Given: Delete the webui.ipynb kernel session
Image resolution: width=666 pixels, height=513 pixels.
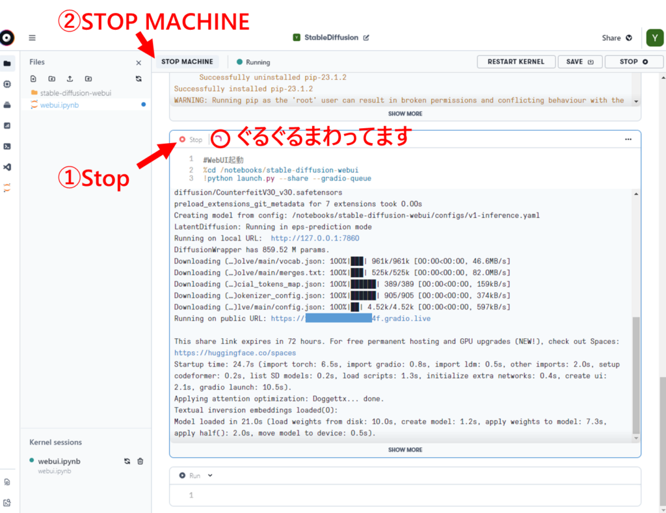Looking at the screenshot, I should click(x=140, y=461).
